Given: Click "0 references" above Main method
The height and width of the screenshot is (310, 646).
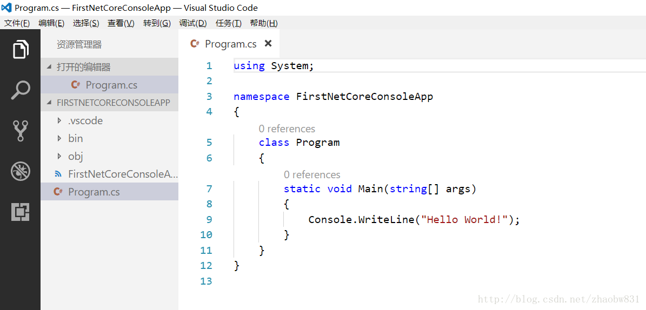Looking at the screenshot, I should coord(312,174).
